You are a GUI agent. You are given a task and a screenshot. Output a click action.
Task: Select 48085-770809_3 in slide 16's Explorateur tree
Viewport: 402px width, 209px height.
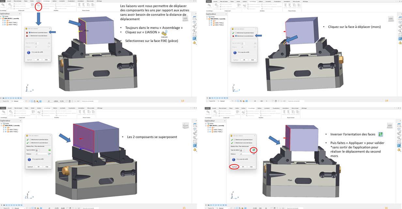coord(218,132)
